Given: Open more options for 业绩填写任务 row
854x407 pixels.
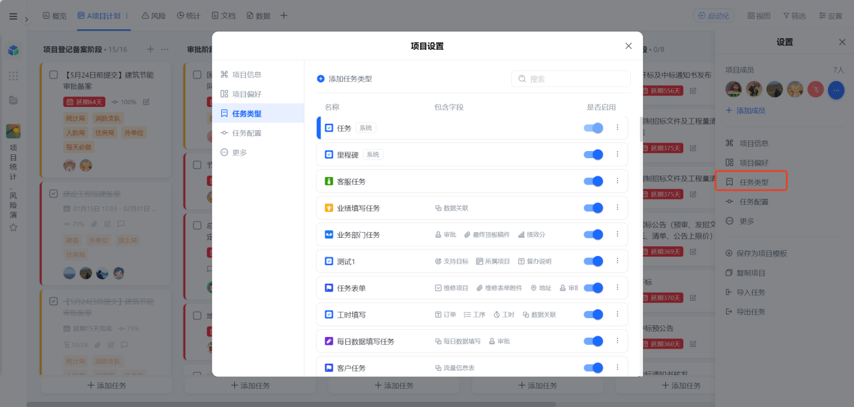Looking at the screenshot, I should (617, 207).
